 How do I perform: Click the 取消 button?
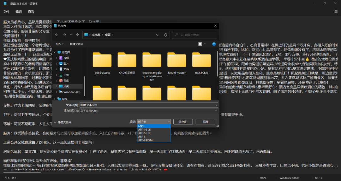[205, 122]
